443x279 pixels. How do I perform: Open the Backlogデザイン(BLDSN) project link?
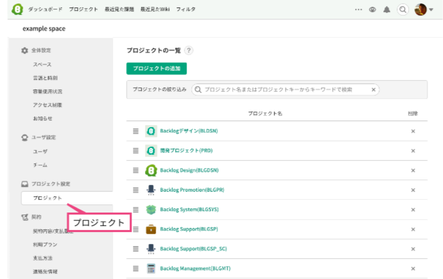[x=189, y=130]
